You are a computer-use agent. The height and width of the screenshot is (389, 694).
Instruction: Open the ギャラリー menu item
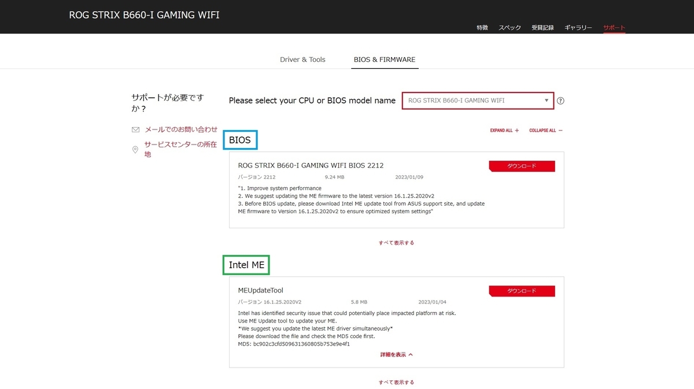coord(578,28)
